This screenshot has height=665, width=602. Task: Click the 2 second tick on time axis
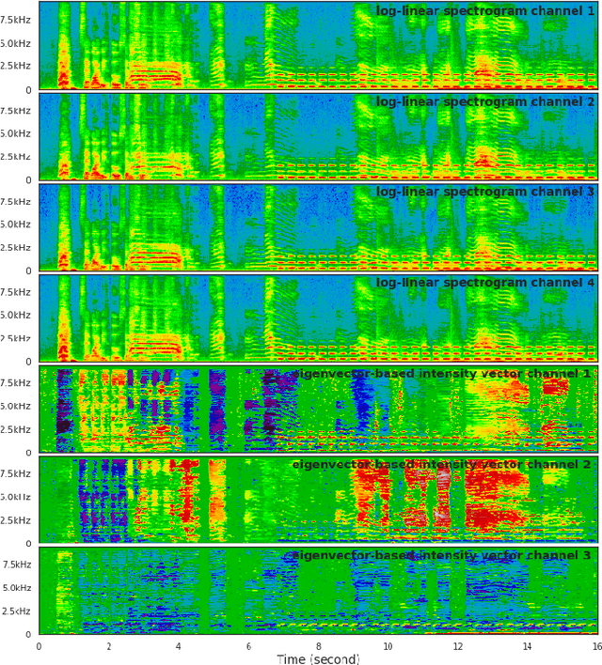(108, 645)
